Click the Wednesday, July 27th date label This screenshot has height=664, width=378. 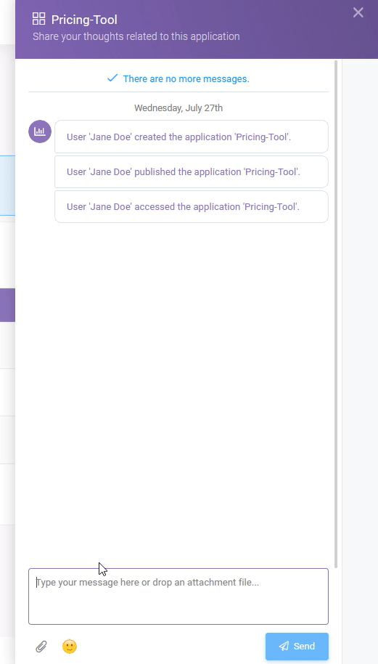pyautogui.click(x=178, y=108)
